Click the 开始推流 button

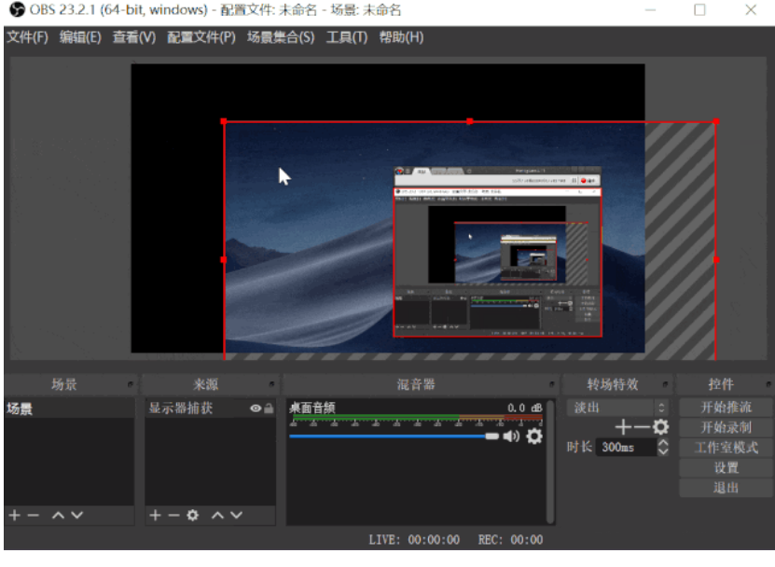pos(727,408)
